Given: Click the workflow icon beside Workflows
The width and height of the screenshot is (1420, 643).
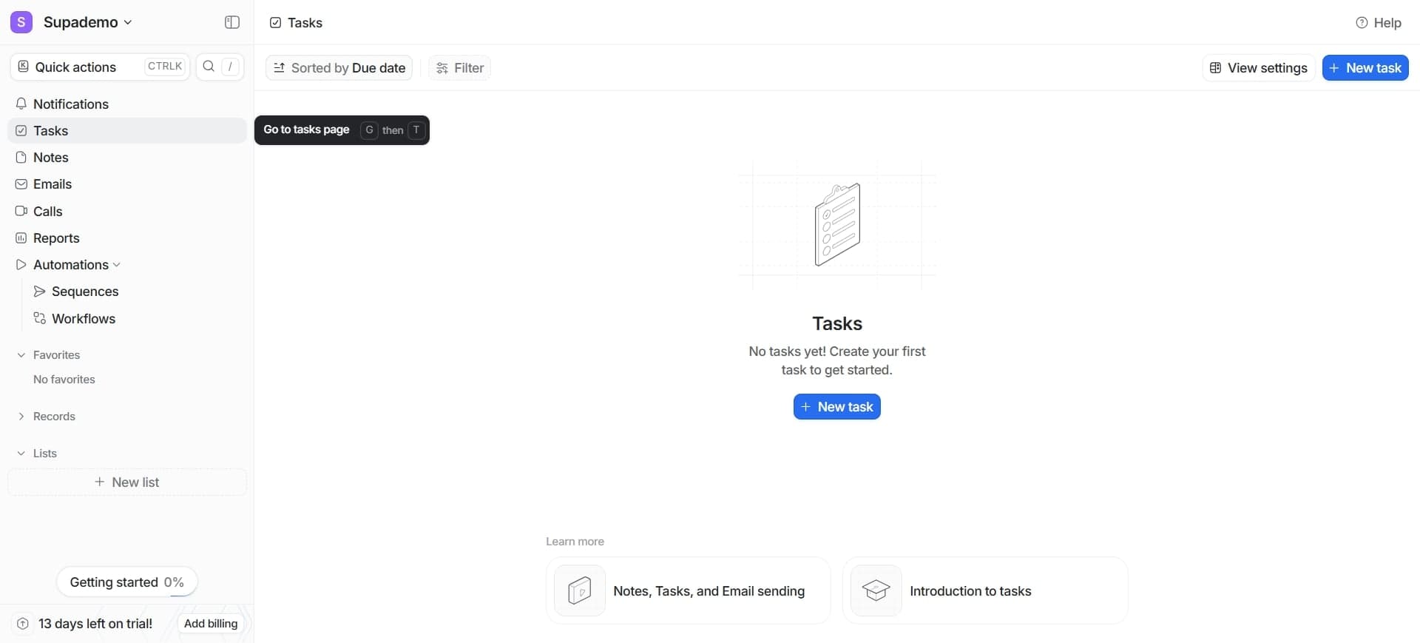Looking at the screenshot, I should point(40,318).
